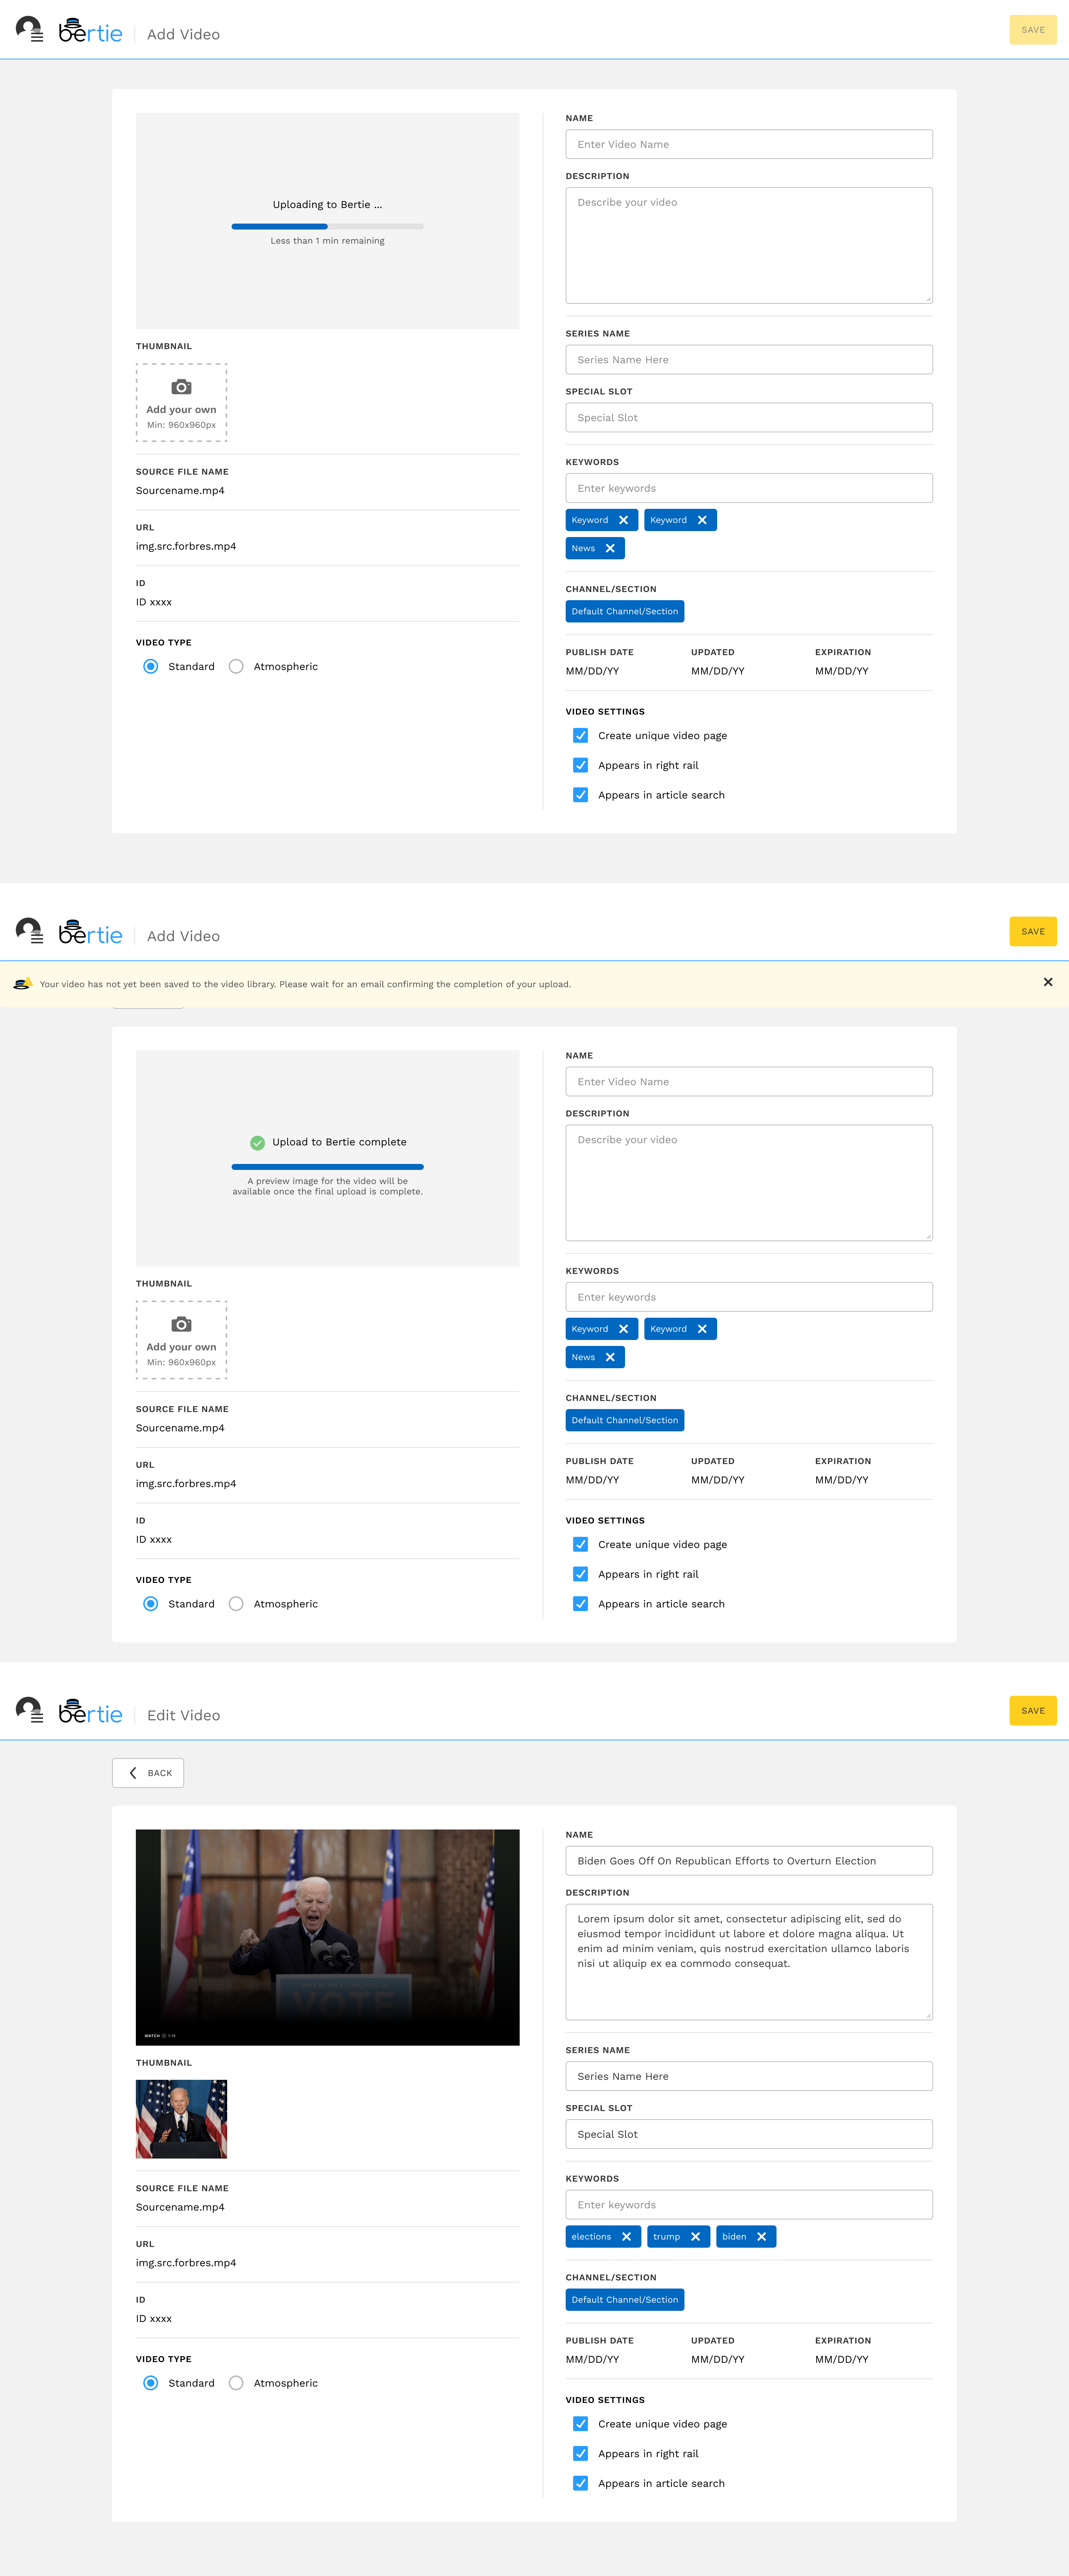Click Default Channel/Section on uploading screen
This screenshot has width=1069, height=2576.
click(x=624, y=611)
